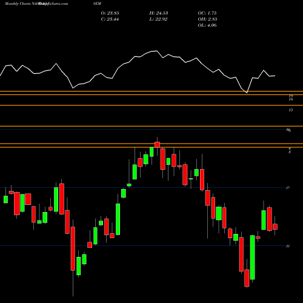Click the last red candle at the chart's right end
The height and width of the screenshot is (303, 303).
[x=275, y=227]
